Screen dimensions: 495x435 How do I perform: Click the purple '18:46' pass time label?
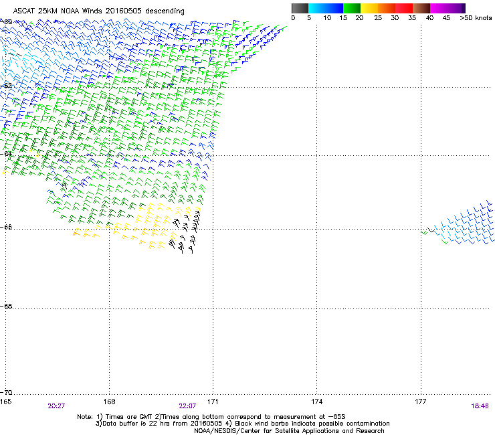[480, 406]
